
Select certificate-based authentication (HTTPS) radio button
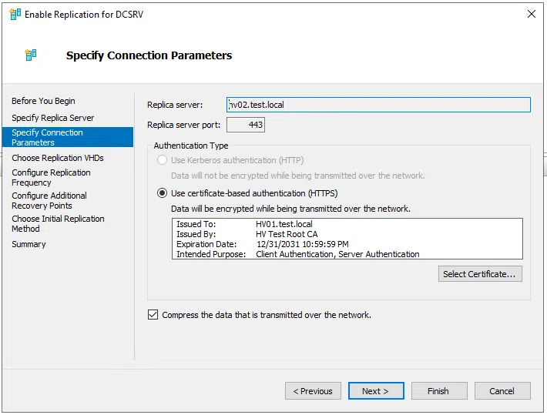click(162, 193)
